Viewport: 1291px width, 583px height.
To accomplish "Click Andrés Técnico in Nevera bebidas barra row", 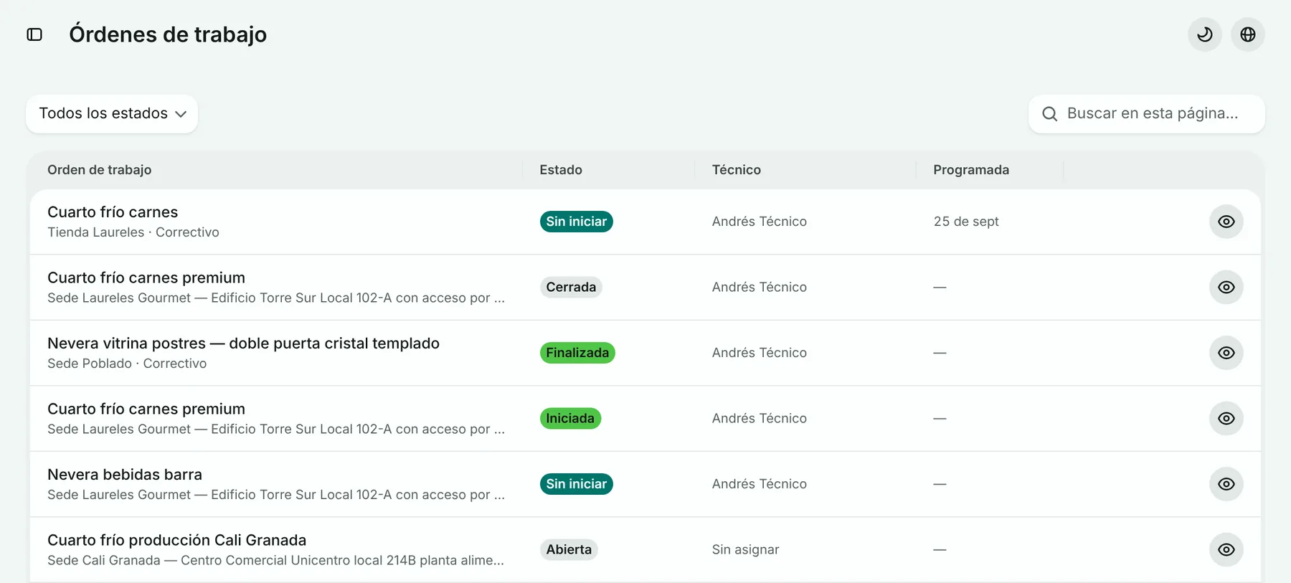I will (759, 484).
